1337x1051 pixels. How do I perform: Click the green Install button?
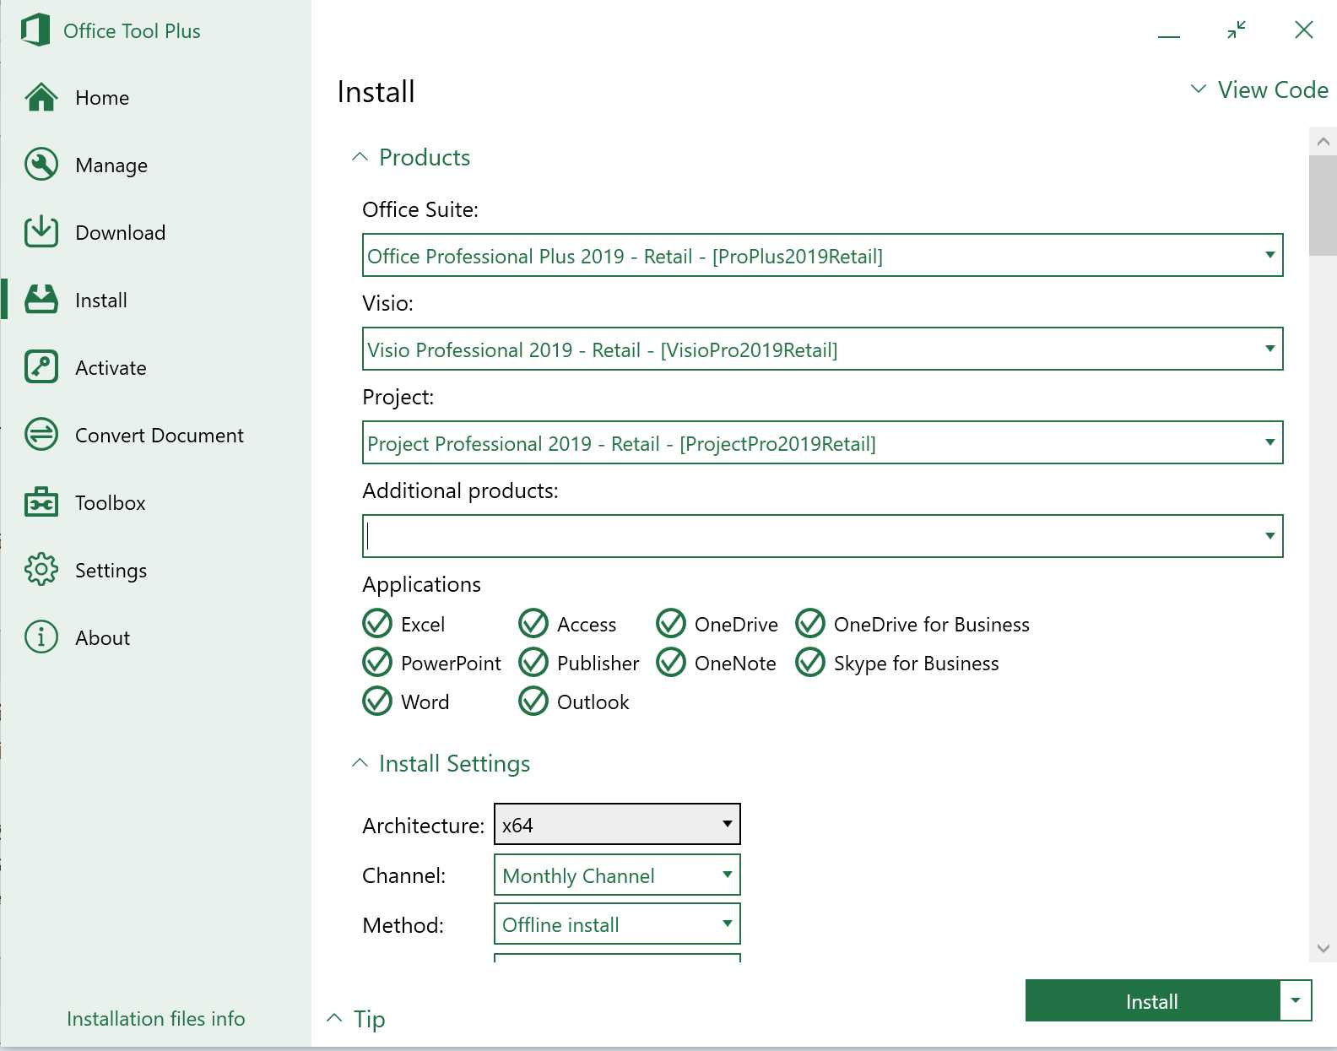pos(1152,1001)
